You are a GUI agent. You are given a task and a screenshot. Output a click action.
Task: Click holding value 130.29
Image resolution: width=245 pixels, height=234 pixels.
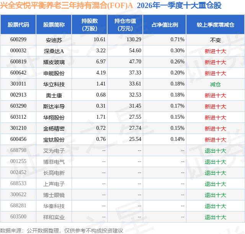tap(134, 39)
